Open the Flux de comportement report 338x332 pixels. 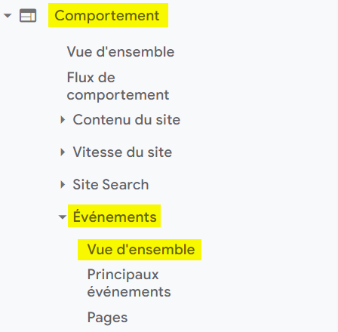point(118,86)
